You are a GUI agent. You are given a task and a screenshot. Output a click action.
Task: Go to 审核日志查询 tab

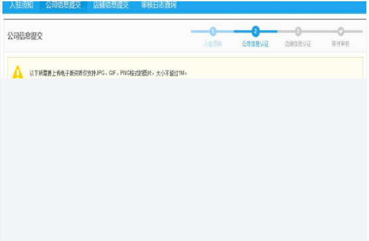159,5
